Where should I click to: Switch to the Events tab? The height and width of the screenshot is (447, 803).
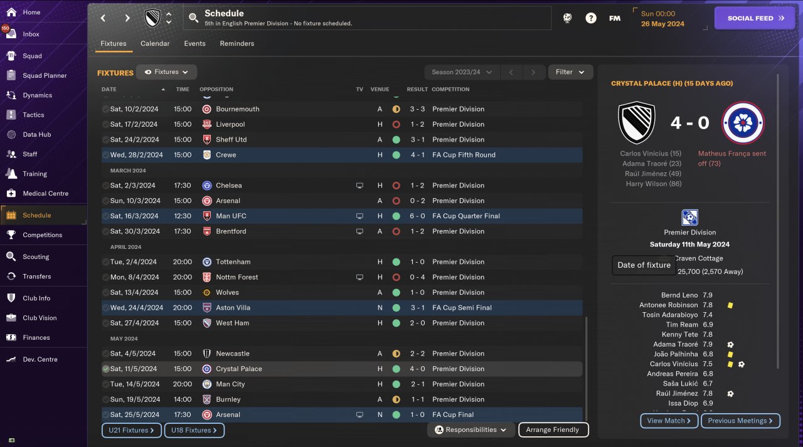194,44
